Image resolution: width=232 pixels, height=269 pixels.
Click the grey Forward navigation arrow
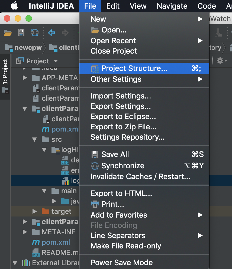point(65,33)
